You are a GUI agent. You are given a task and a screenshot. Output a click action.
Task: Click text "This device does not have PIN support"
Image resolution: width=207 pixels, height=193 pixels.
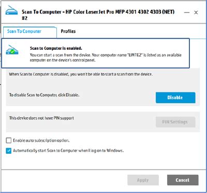pyautogui.click(x=41, y=118)
